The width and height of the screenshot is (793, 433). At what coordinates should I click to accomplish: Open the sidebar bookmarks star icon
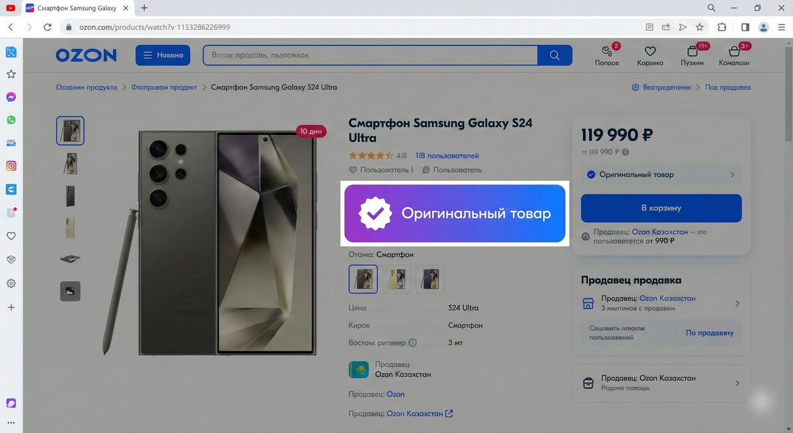coord(11,74)
